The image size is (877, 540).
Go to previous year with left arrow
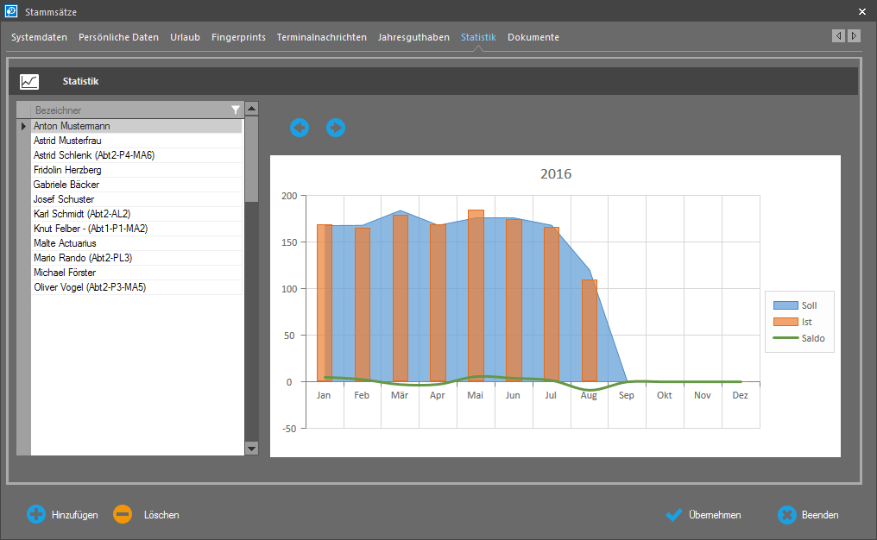pos(300,128)
